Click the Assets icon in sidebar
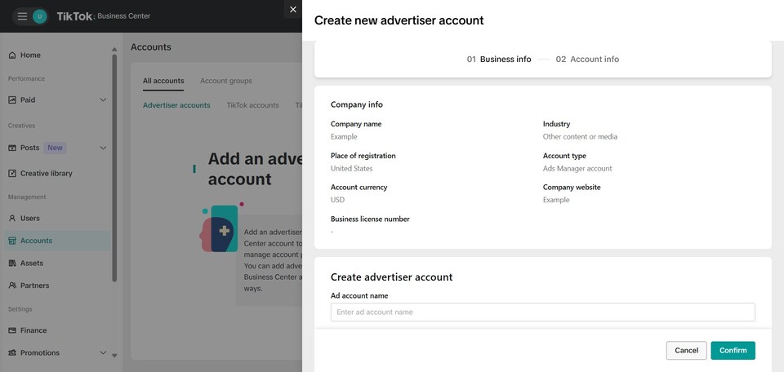784x372 pixels. (x=12, y=263)
